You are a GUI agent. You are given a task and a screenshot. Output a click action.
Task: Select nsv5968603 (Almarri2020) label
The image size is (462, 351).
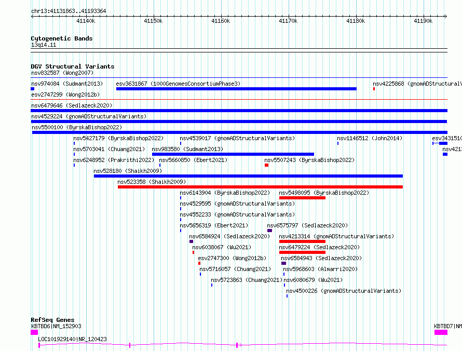coord(320,269)
